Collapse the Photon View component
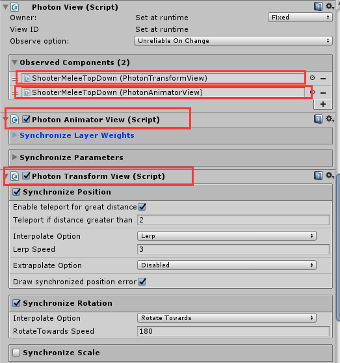This screenshot has height=363, width=340. (5, 7)
